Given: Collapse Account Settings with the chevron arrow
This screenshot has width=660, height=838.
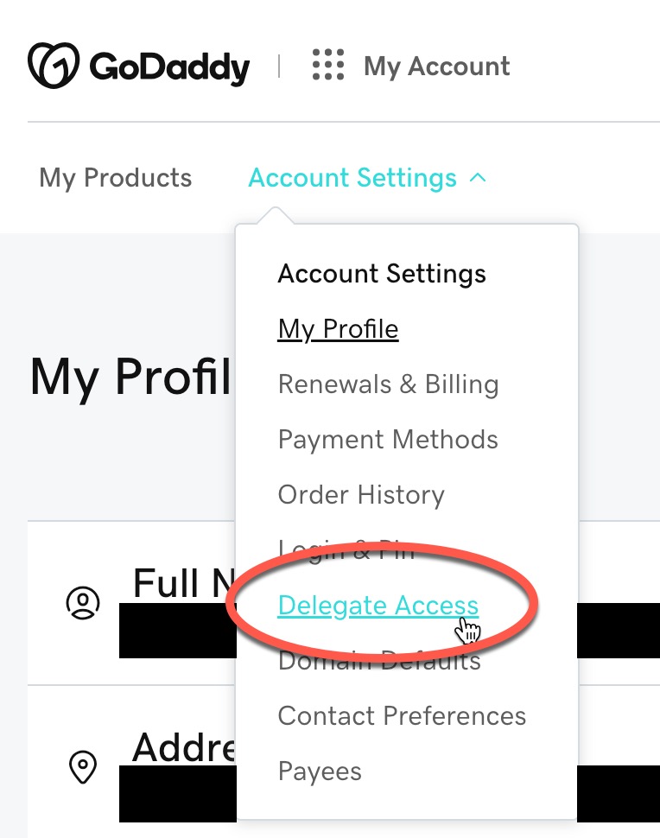Looking at the screenshot, I should point(478,177).
